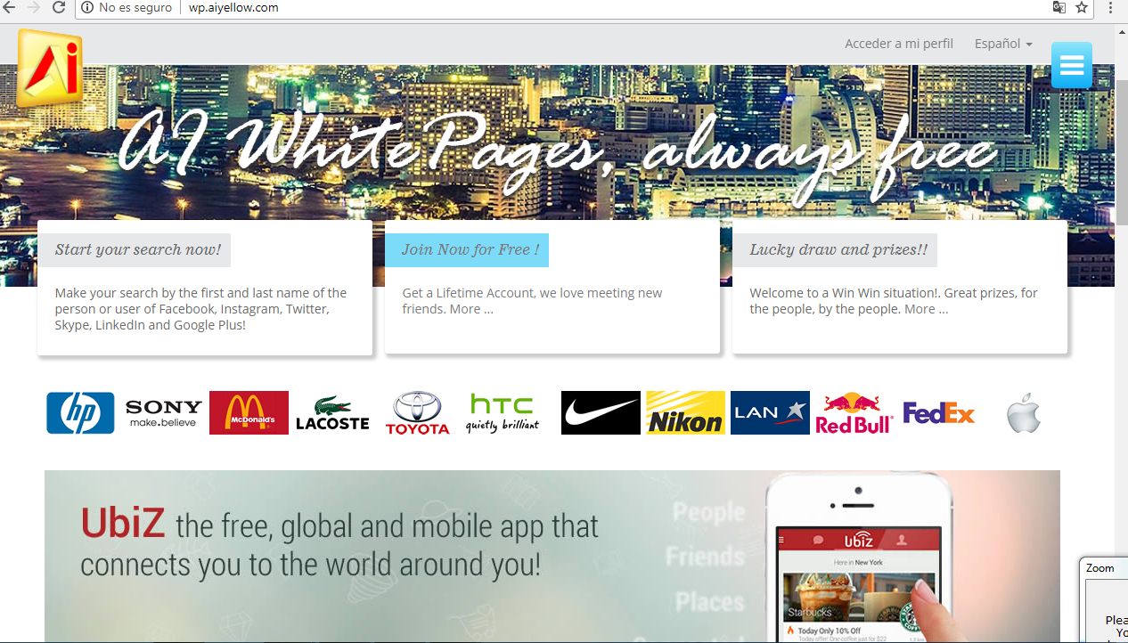Click the browser forward arrow
This screenshot has height=643, width=1128.
tap(34, 8)
